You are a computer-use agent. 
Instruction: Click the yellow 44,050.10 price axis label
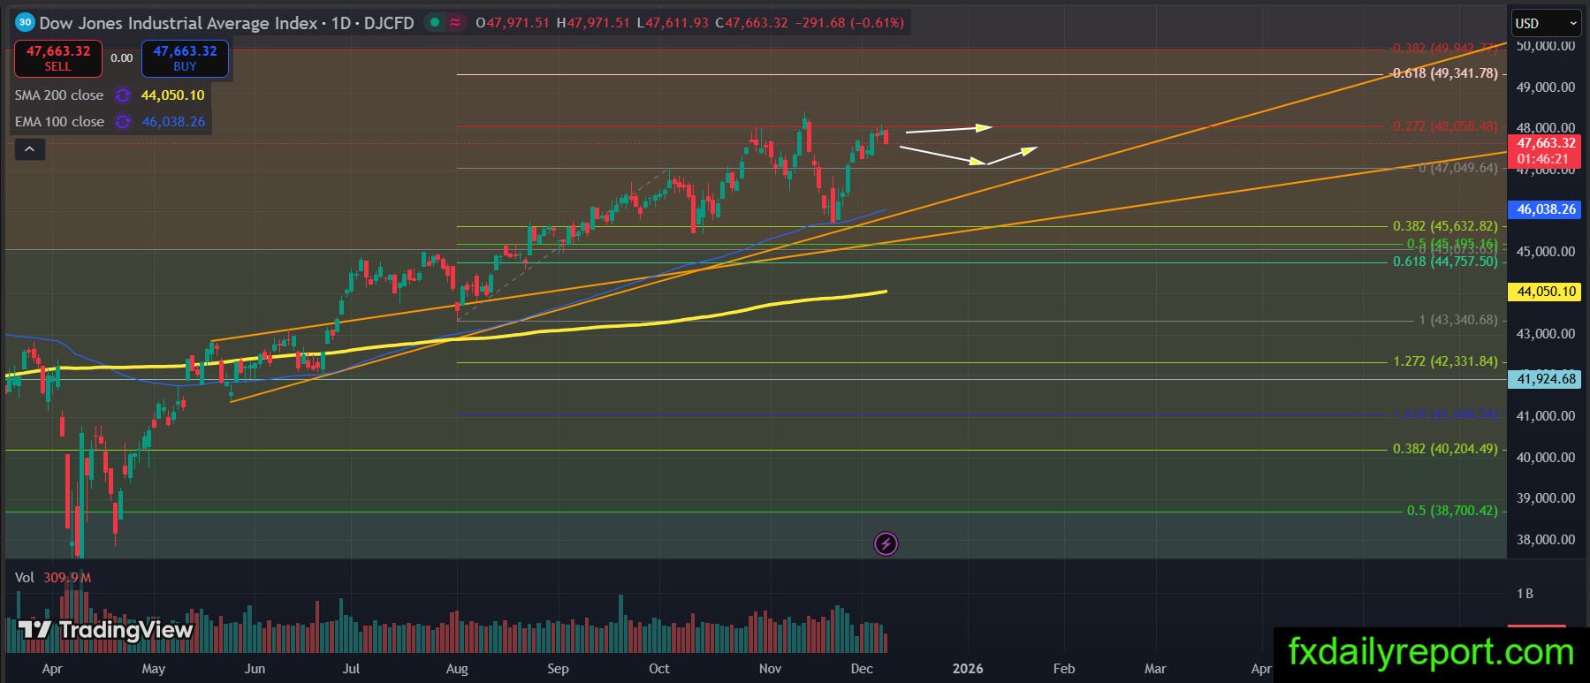coord(1546,292)
